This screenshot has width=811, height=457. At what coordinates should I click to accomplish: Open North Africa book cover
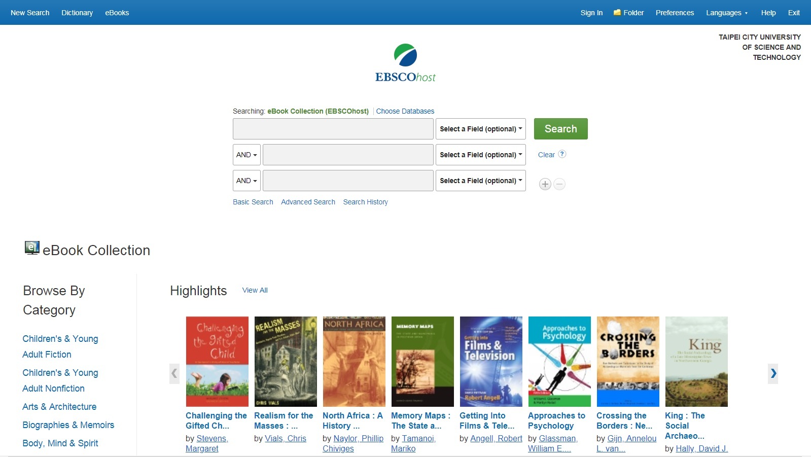point(354,362)
